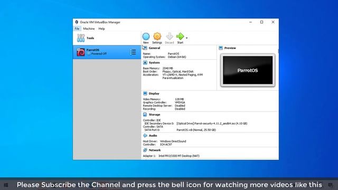The width and height of the screenshot is (338, 190).
Task: Open the ParrotOS machine tools list icon
Action: tap(133, 52)
